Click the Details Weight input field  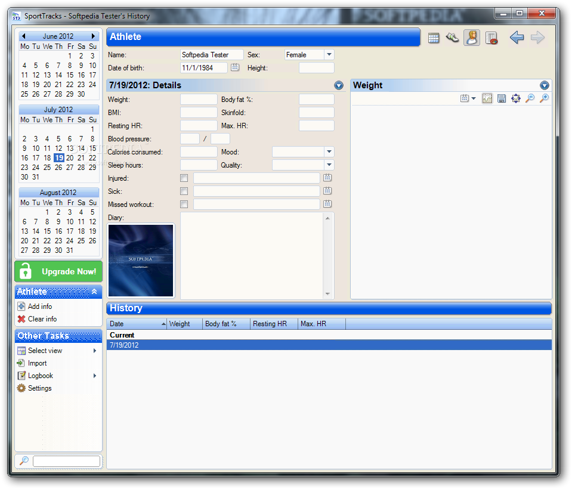pos(199,99)
